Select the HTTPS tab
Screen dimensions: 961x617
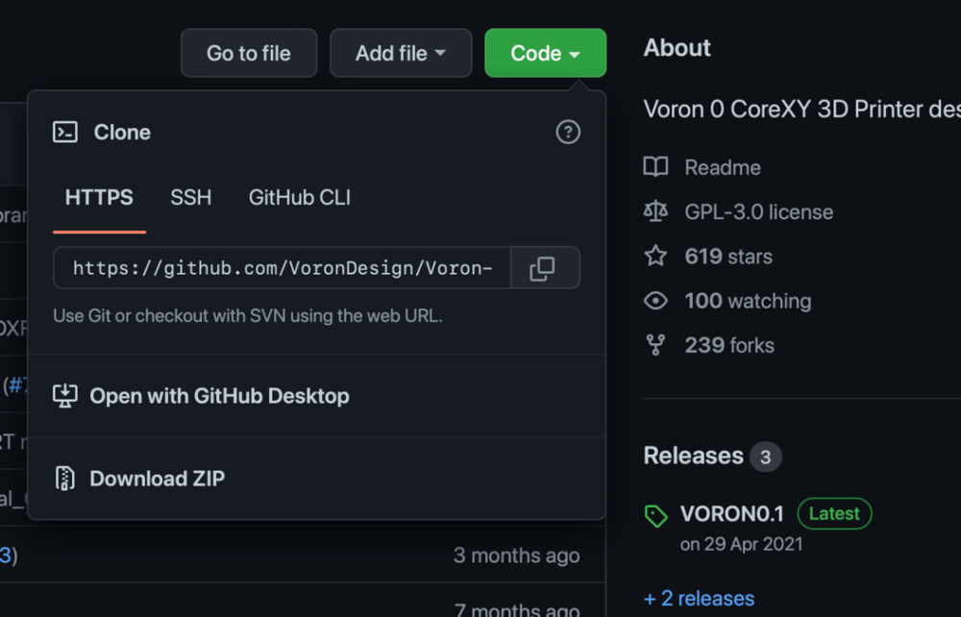tap(99, 198)
